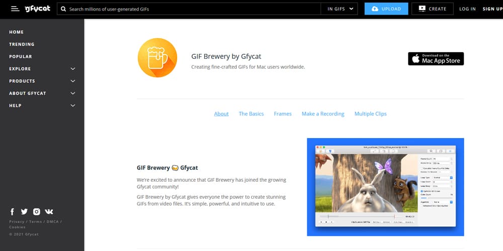This screenshot has height=251, width=503.
Task: Open the DMCA link
Action: 53,221
